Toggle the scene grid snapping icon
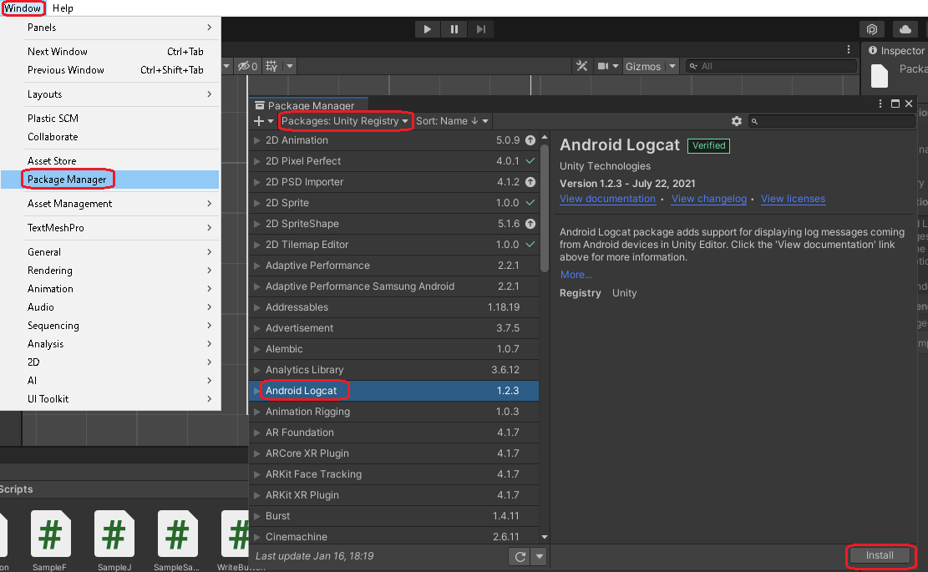Screen dimensions: 928x572 271,66
